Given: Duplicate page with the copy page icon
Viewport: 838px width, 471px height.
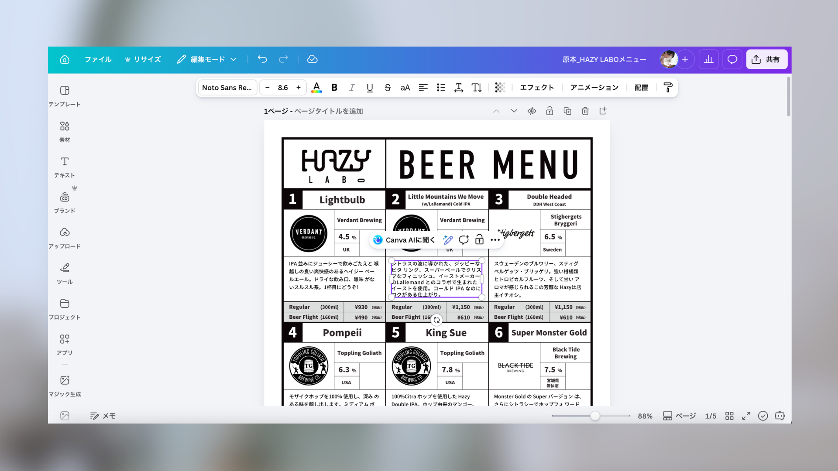Looking at the screenshot, I should point(567,111).
